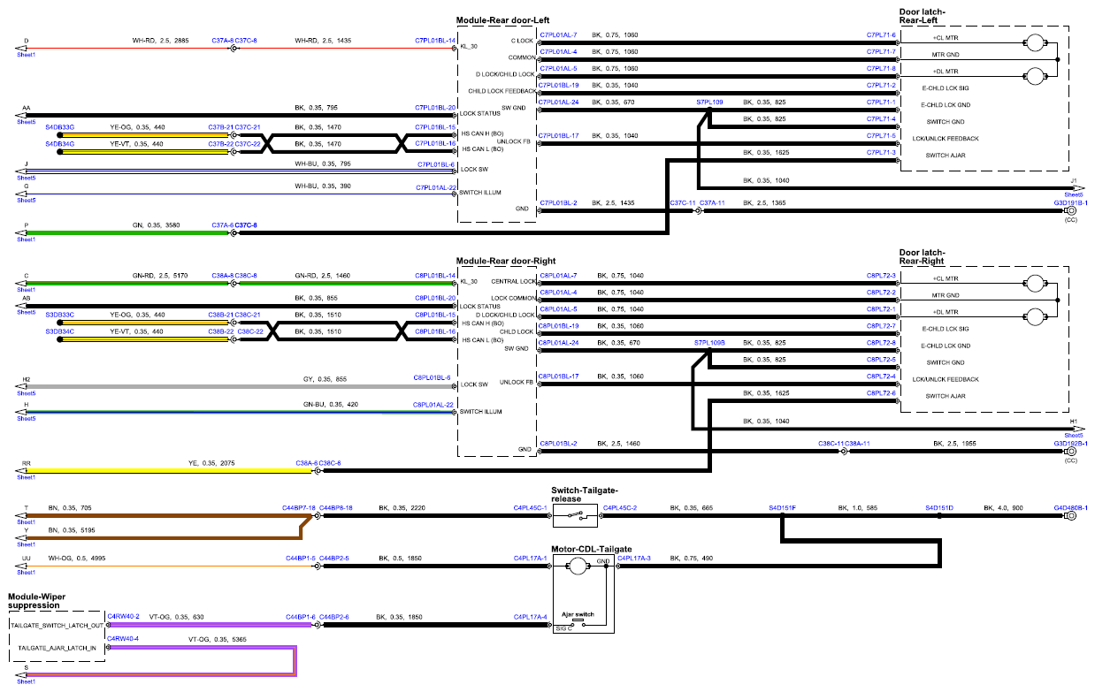1095x692 pixels.
Task: Open the S4D151D splice reference
Action: coord(939,508)
